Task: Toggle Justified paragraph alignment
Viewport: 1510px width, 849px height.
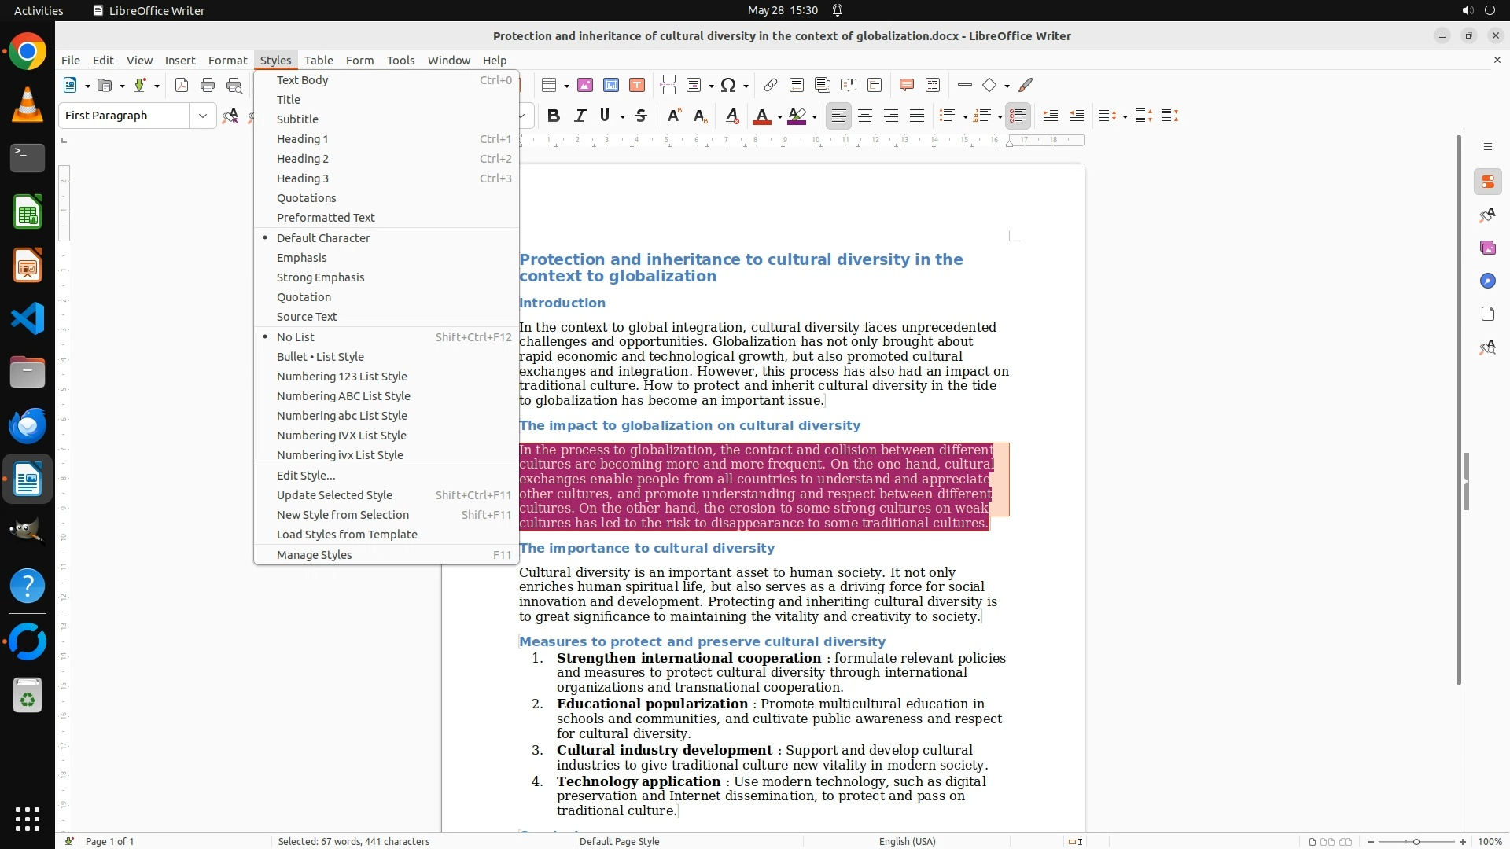Action: point(917,116)
